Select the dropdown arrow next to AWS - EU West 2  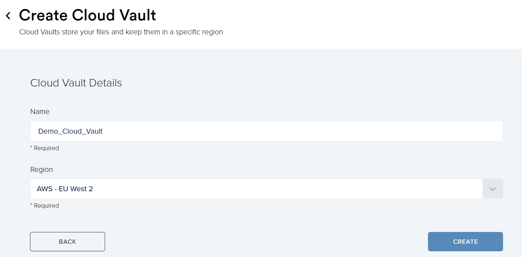(x=493, y=189)
